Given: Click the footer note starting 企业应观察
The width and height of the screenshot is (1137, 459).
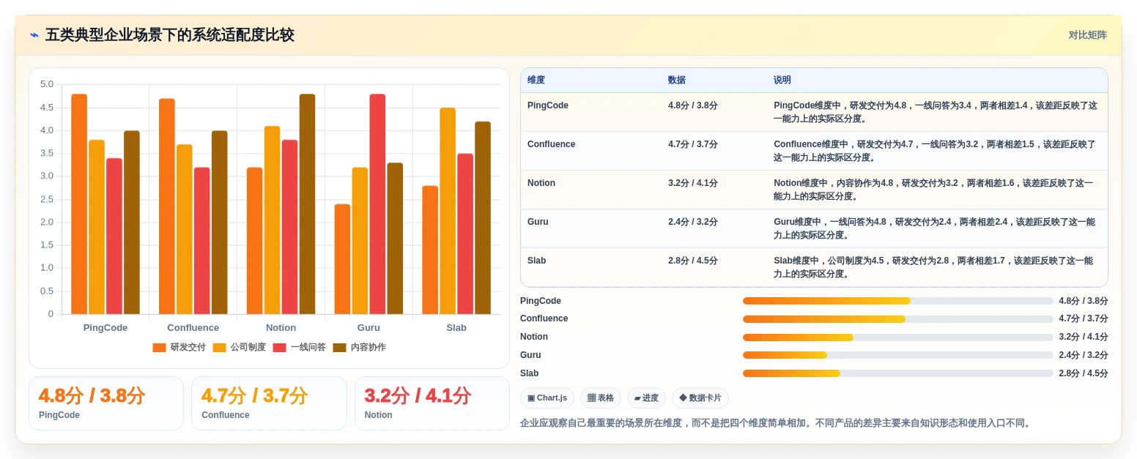Looking at the screenshot, I should (x=777, y=423).
